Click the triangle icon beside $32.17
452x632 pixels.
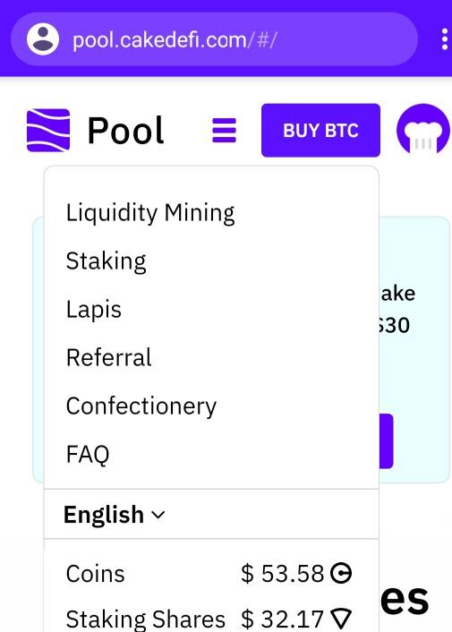[341, 619]
